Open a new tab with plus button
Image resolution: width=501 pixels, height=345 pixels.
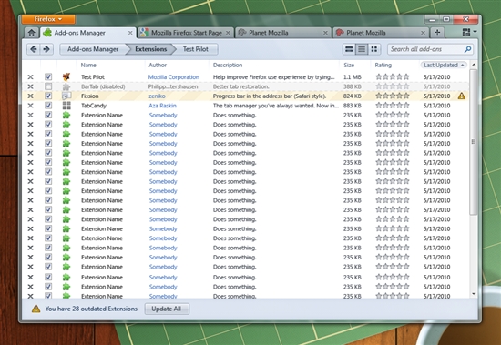(437, 32)
